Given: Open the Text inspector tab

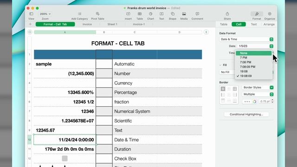Looking at the screenshot, I should pos(254,24).
